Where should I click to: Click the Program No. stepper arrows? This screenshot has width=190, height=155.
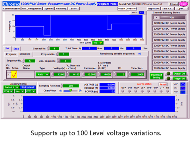coord(57,54)
